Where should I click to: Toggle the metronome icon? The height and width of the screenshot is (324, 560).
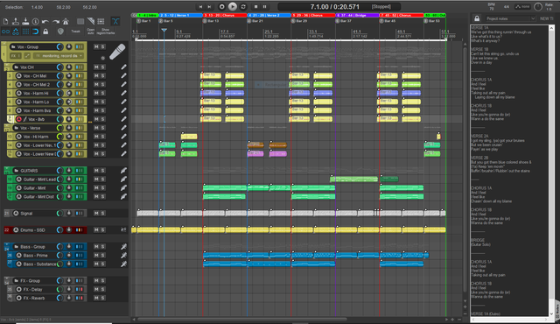pos(66,22)
